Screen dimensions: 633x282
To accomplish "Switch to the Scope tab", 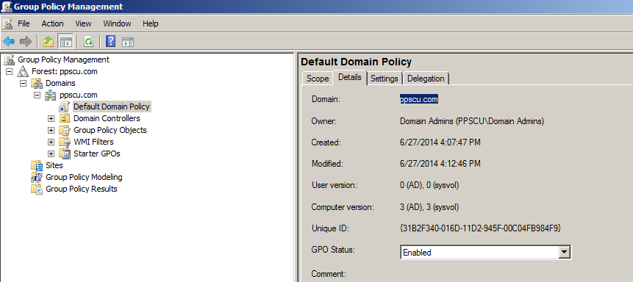I will pyautogui.click(x=318, y=79).
